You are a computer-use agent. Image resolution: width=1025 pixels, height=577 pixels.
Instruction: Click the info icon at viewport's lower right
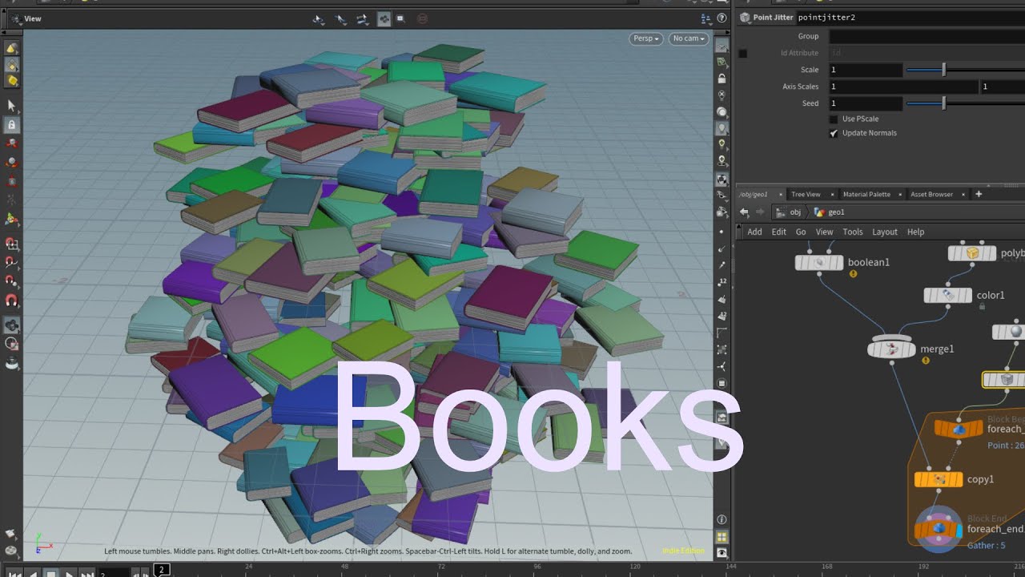722,520
